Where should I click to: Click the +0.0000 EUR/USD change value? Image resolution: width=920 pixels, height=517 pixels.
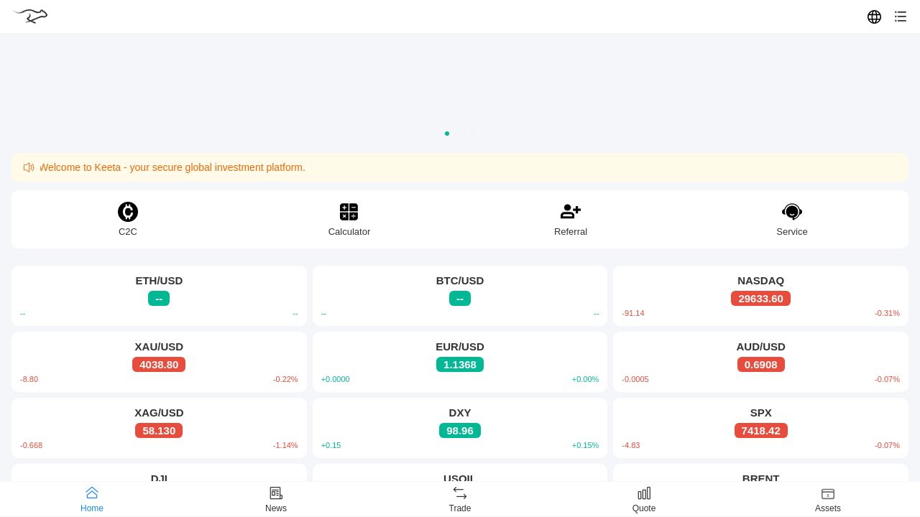(x=336, y=379)
